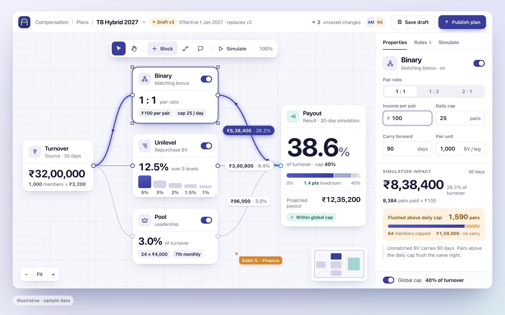Switch to the Properties tab
Screen dimensions: 505x315
point(395,43)
